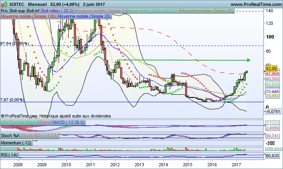Image resolution: width=283 pixels, height=169 pixels.
Task: Click the Signal label in MACD panel
Action: pyautogui.click(x=45, y=122)
